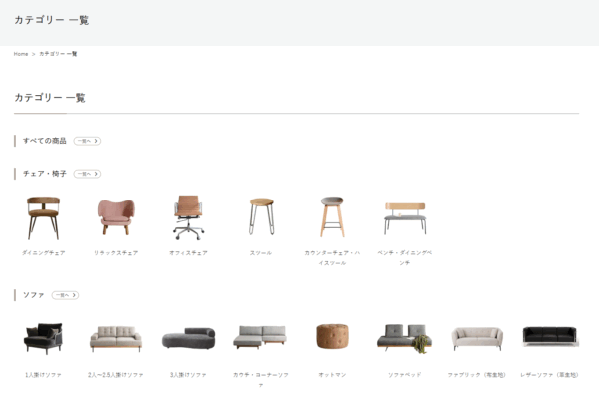Click the 一覧へ button beside ソファ
This screenshot has width=599, height=399.
tap(65, 295)
